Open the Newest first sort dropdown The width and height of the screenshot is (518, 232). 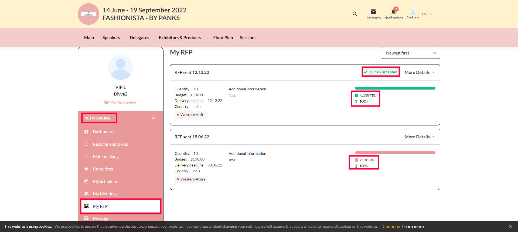tap(411, 53)
